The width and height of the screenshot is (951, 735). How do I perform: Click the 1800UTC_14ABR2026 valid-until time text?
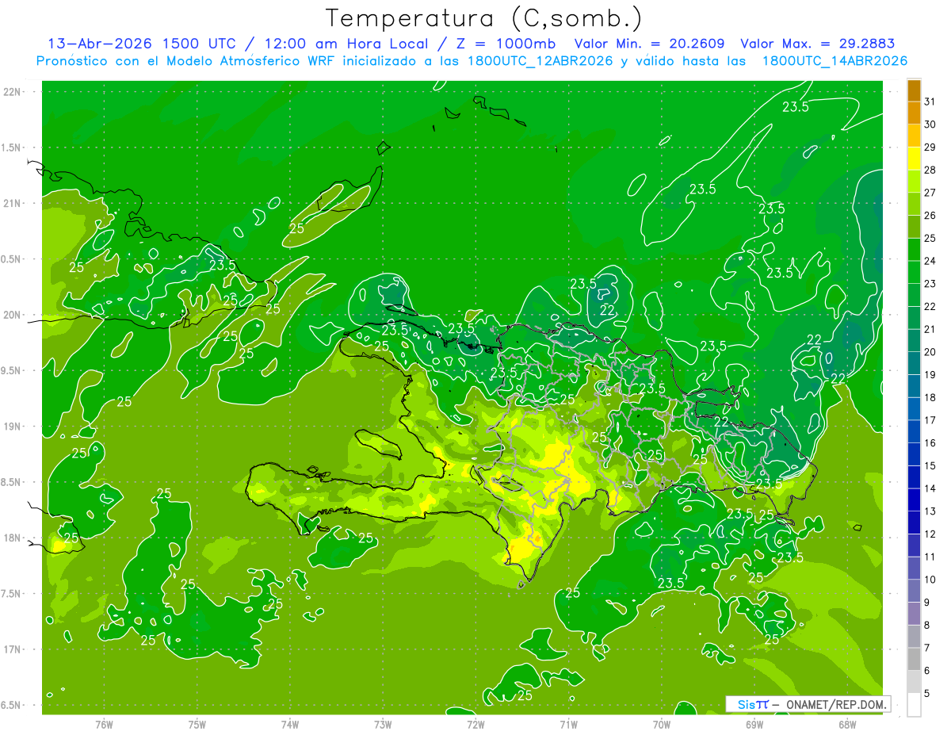tap(835, 61)
